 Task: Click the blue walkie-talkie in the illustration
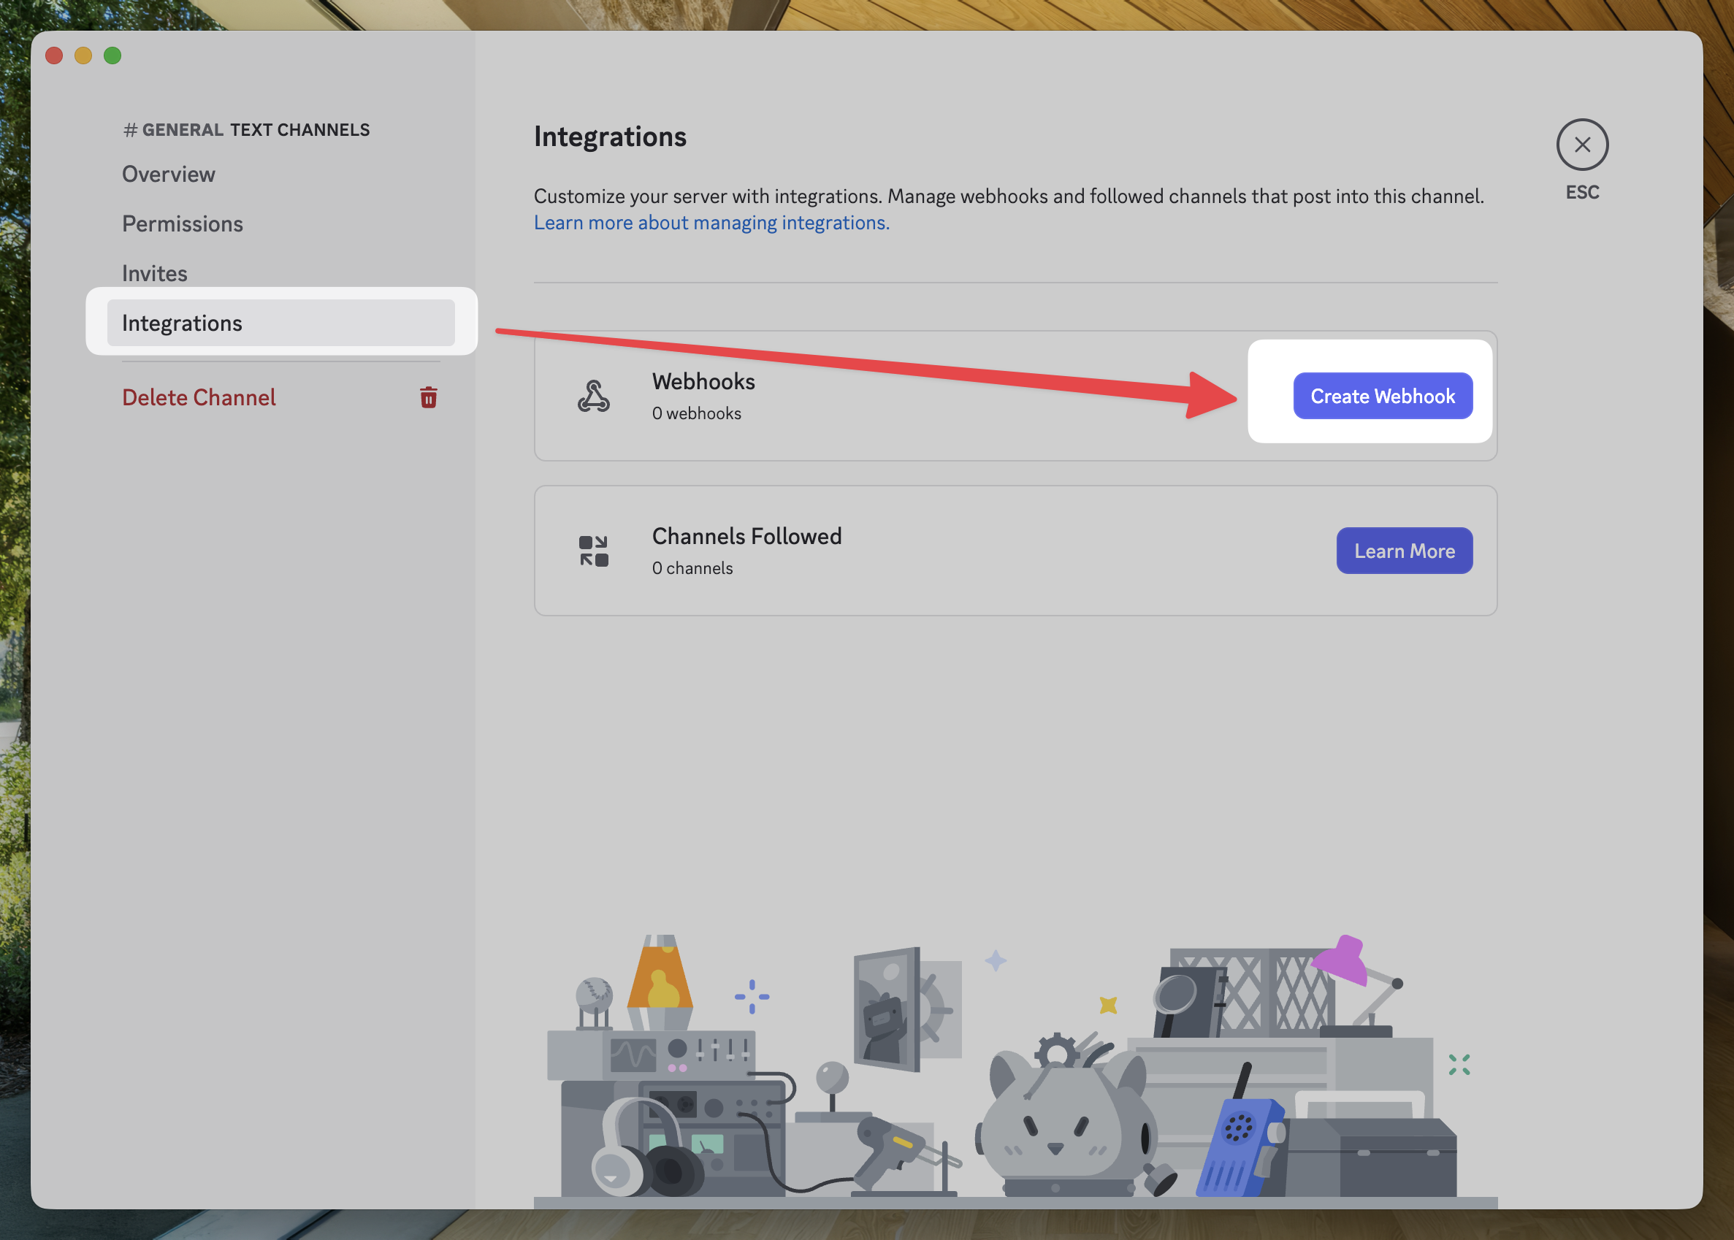tap(1237, 1147)
